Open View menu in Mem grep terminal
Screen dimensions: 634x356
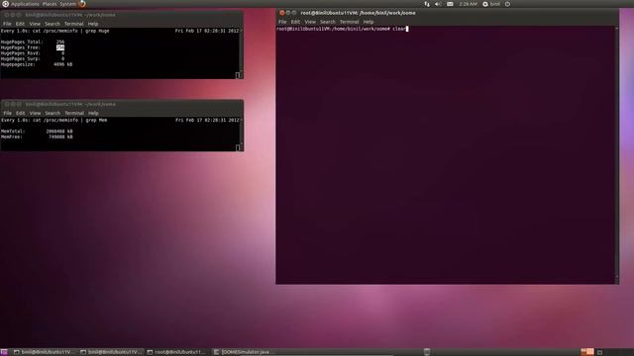(35, 114)
